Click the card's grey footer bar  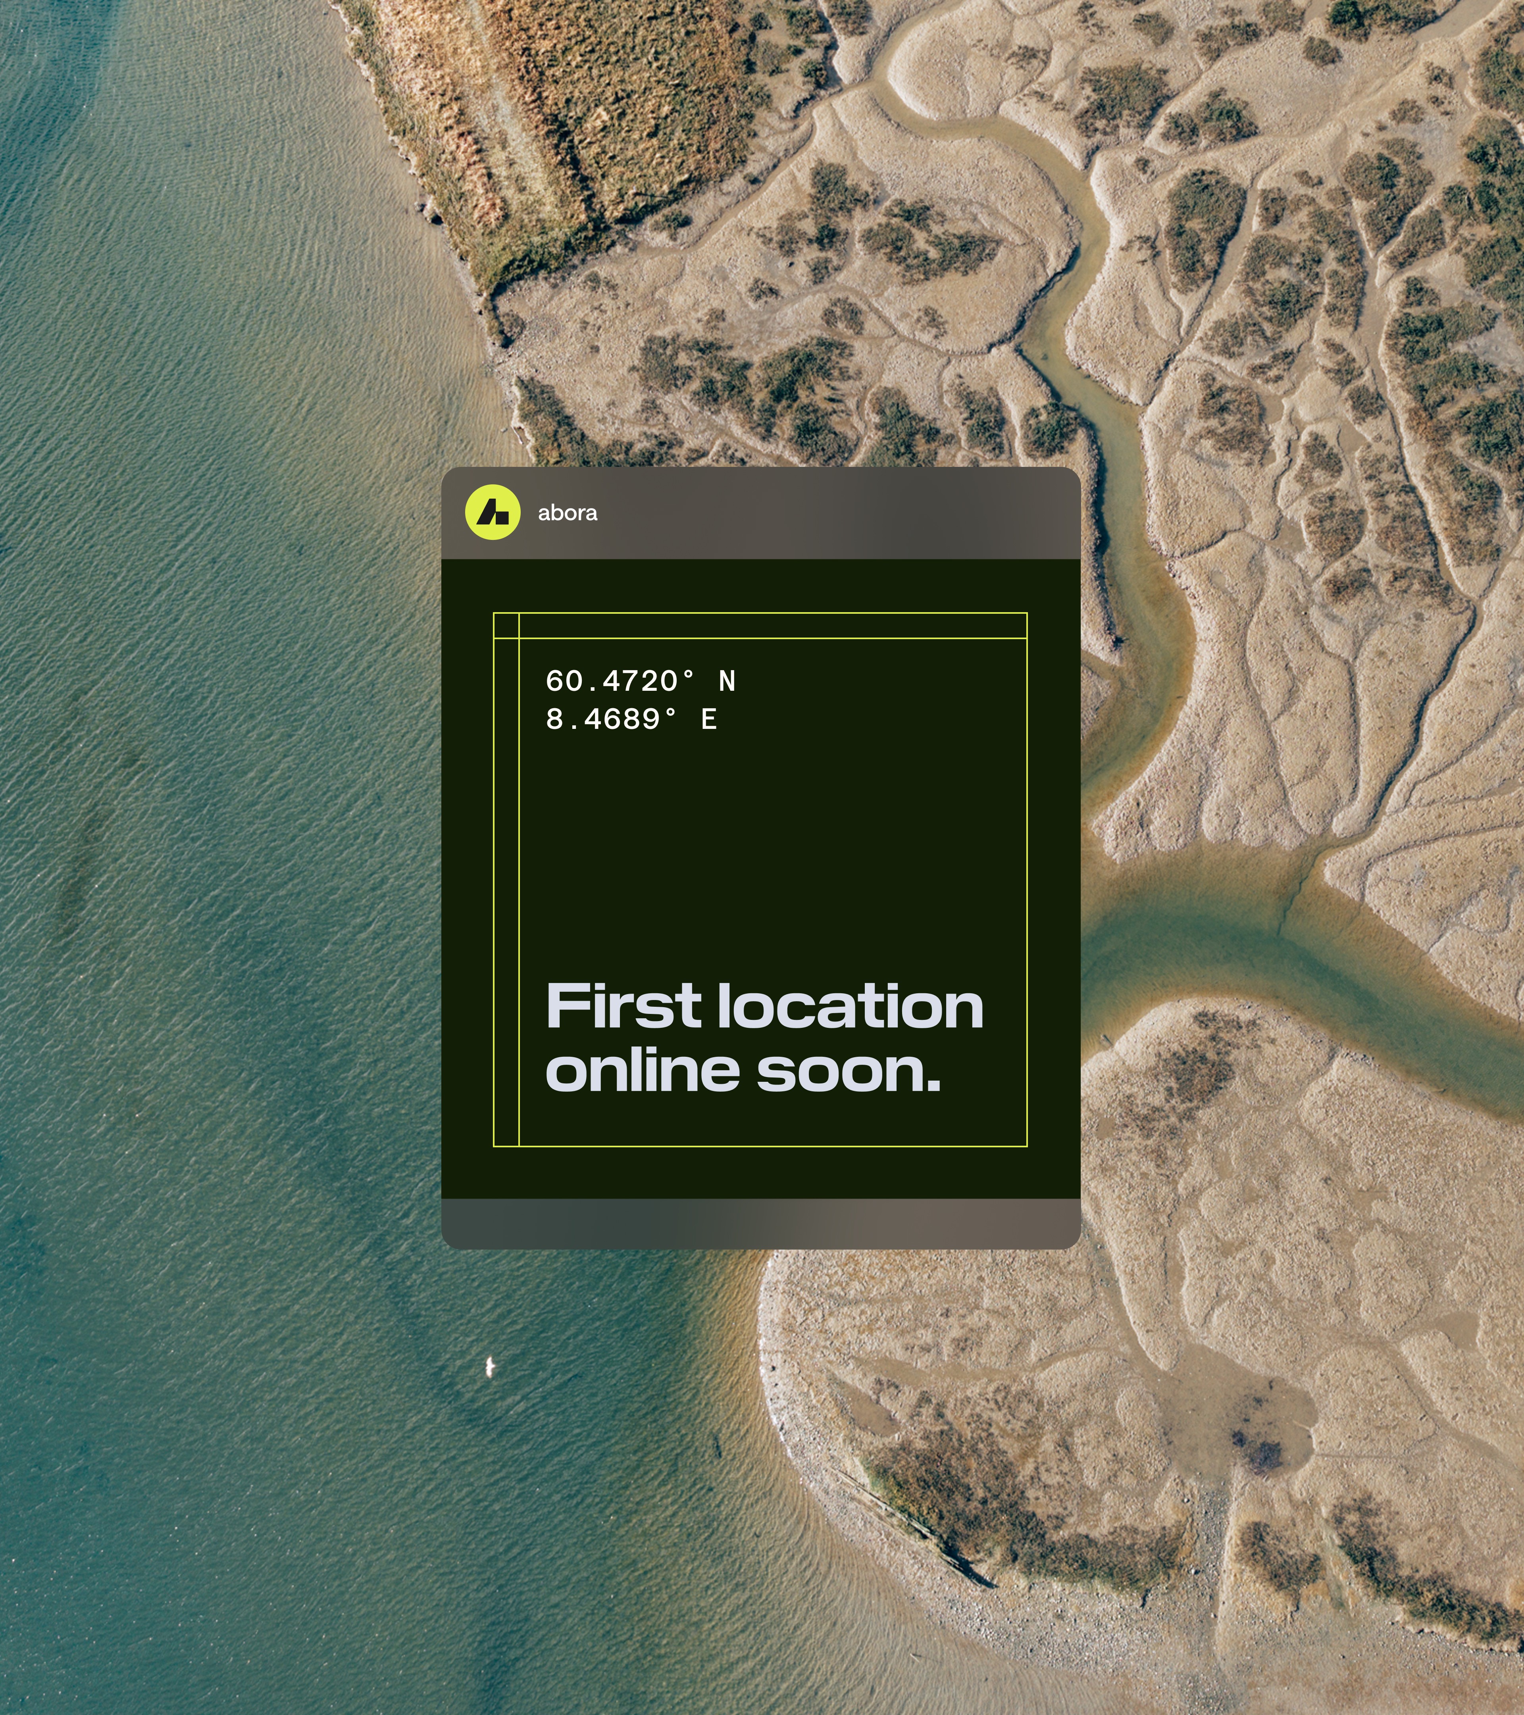761,1223
